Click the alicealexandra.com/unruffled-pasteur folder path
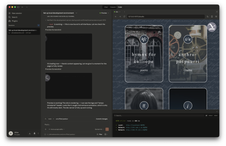 60,134
